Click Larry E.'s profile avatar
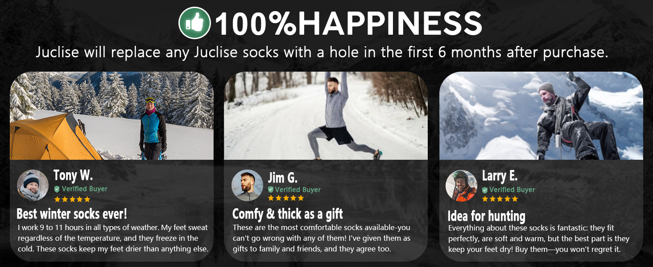 (x=461, y=186)
